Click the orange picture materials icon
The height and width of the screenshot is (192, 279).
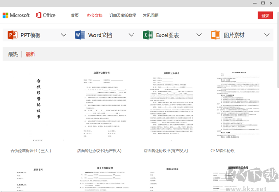click(215, 35)
